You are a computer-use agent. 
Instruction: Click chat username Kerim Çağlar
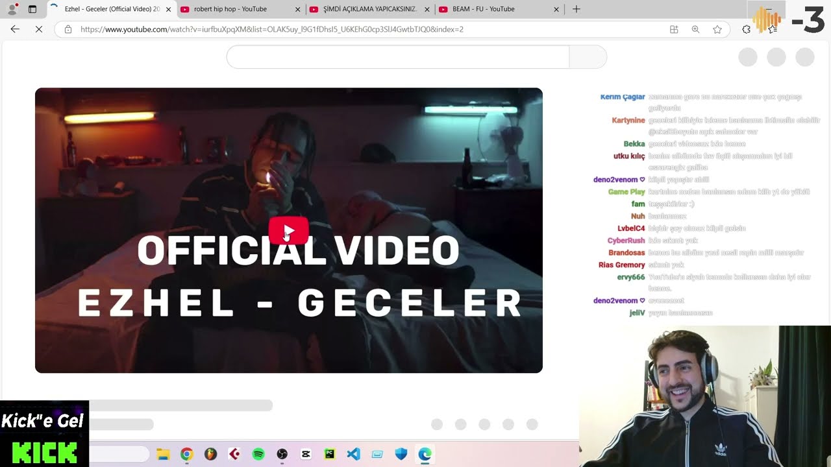(x=623, y=97)
